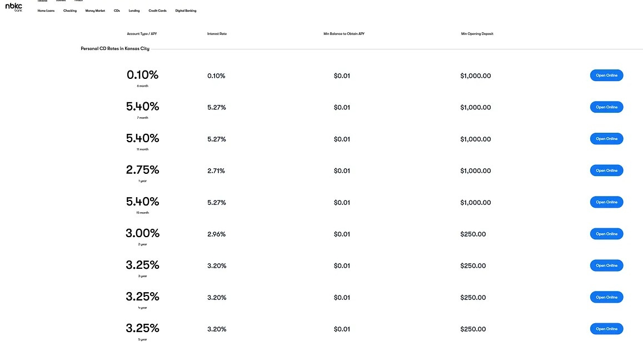This screenshot has width=643, height=346.
Task: Click the 2.96% interest rate value
Action: [x=217, y=234]
